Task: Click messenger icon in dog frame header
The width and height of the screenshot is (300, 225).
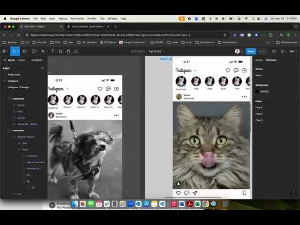Action: [108, 89]
